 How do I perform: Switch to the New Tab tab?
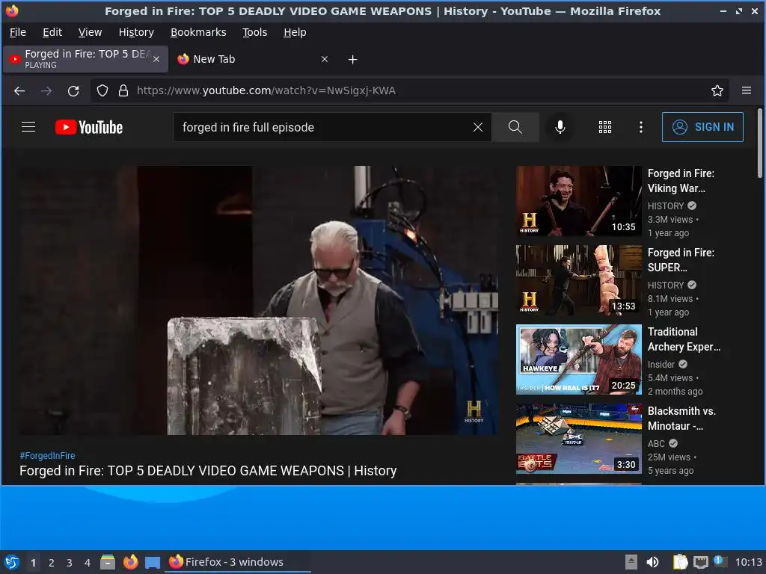254,59
